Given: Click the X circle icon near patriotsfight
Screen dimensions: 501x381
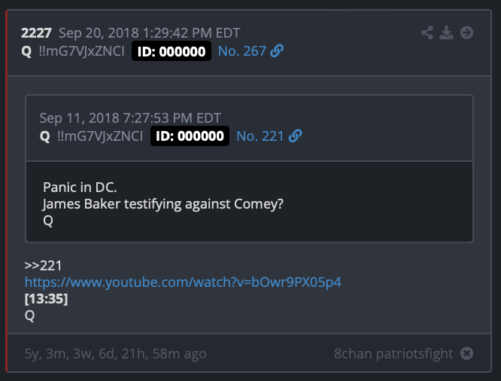Looking at the screenshot, I should [466, 353].
